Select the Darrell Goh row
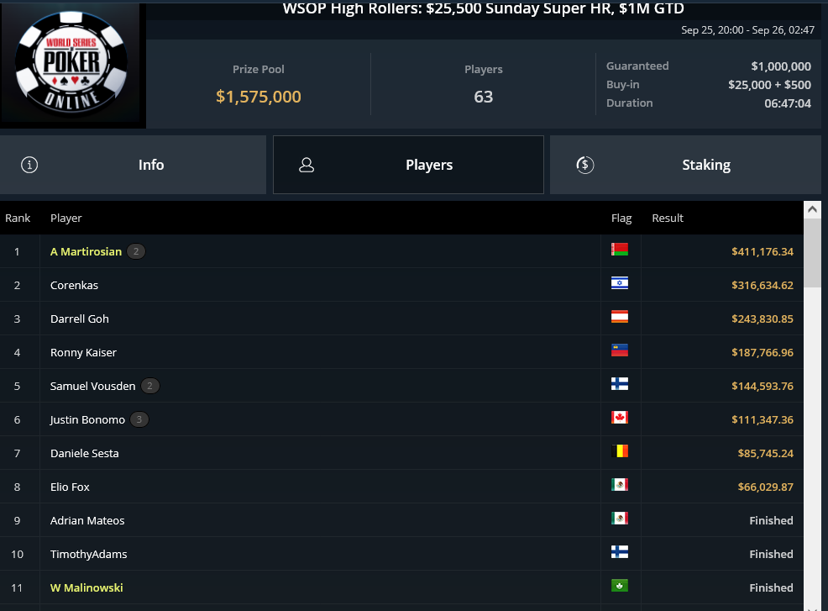828x611 pixels. click(401, 319)
